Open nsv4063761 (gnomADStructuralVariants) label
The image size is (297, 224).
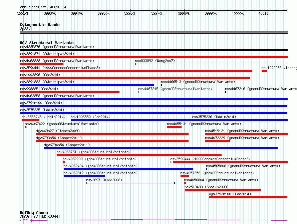[x=93, y=152]
